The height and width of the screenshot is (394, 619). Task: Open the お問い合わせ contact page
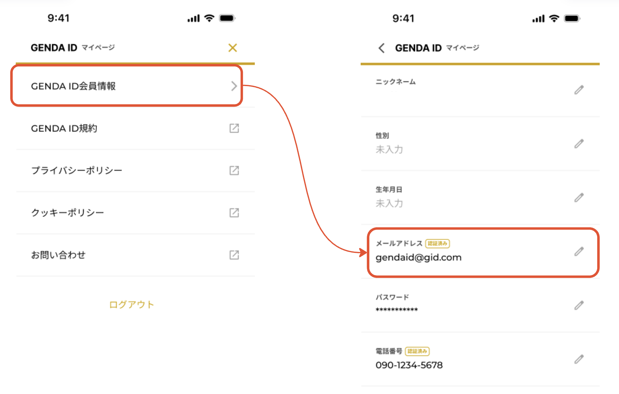(59, 255)
